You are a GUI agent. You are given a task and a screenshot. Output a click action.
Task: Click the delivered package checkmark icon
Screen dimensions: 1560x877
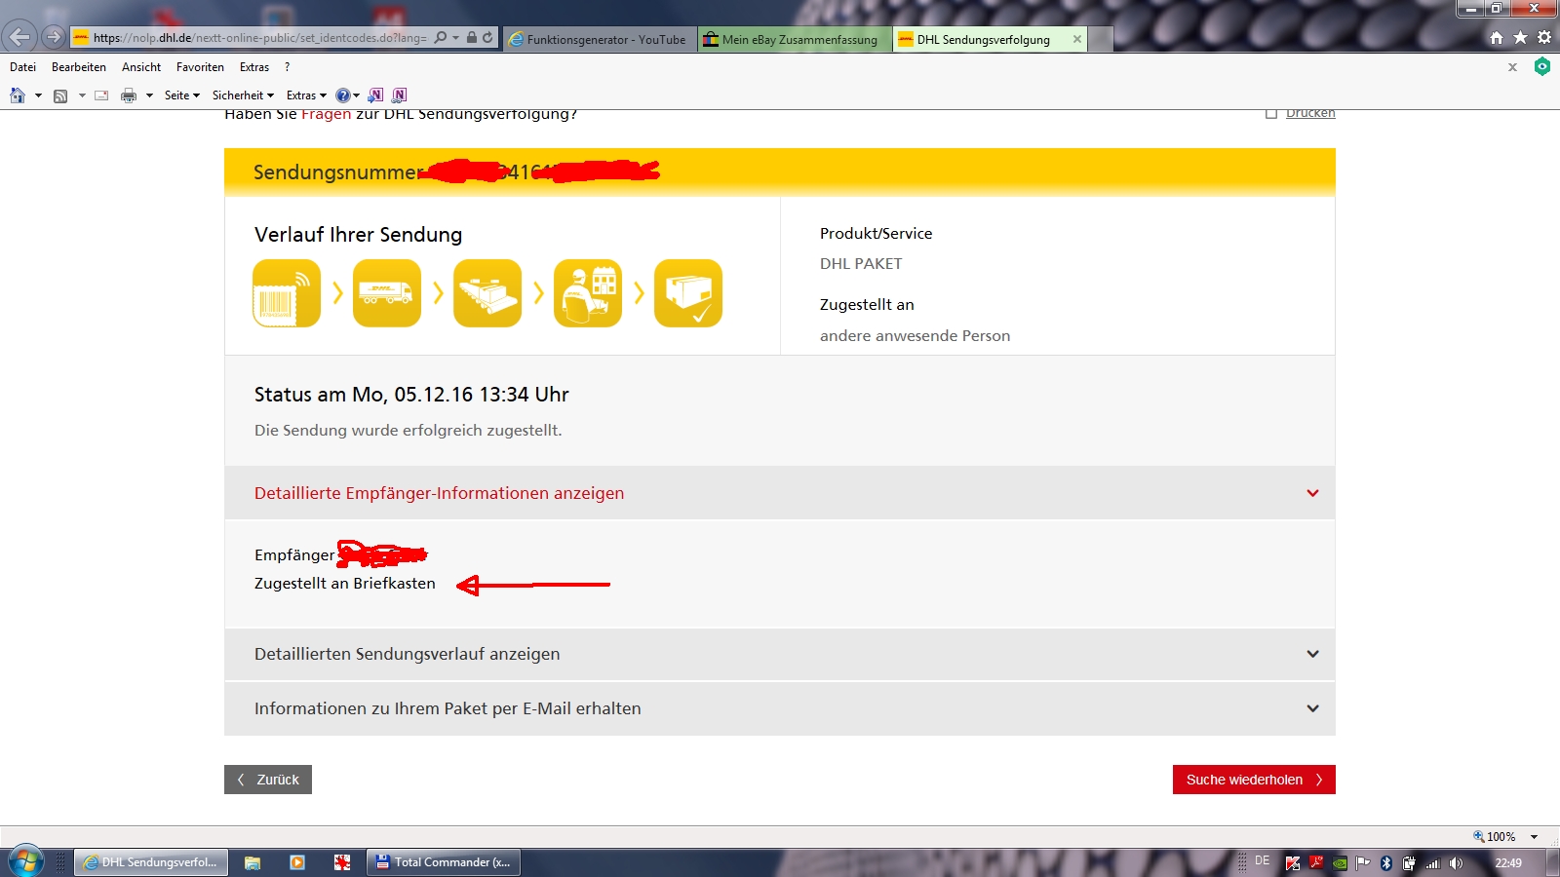[x=688, y=293]
